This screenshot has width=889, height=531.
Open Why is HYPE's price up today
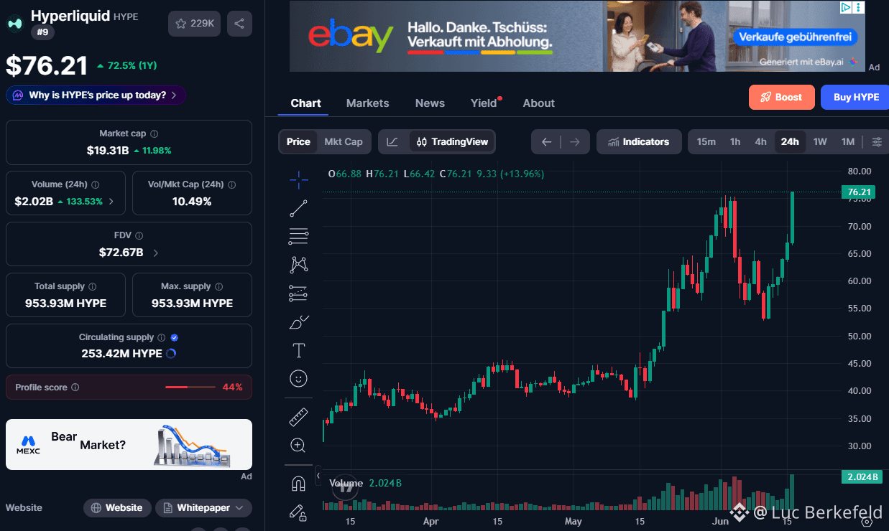[96, 95]
